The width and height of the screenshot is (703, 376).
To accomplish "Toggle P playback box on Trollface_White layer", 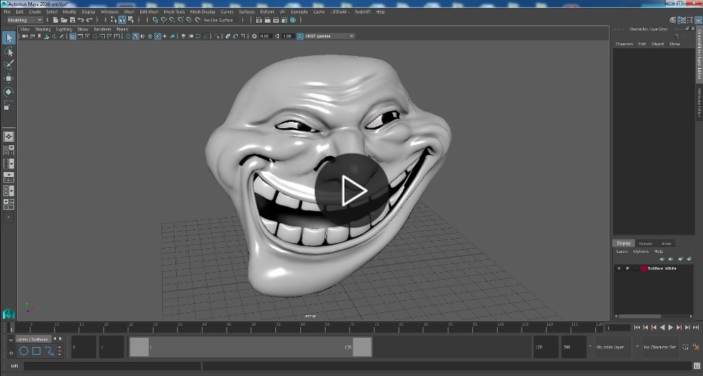I will tap(627, 268).
